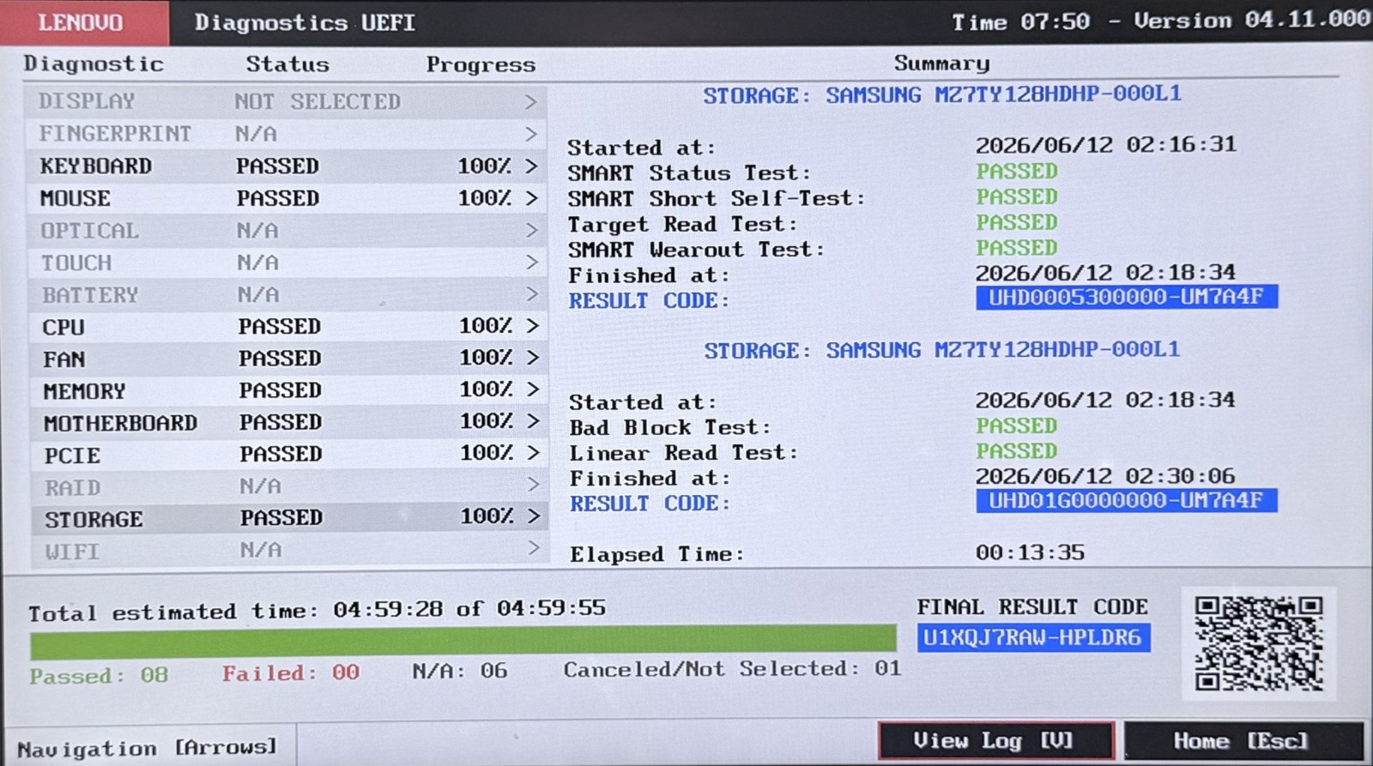Screen dimensions: 1373x766
Task: Click Canceled/Not Selected: 01 counter
Action: (732, 669)
